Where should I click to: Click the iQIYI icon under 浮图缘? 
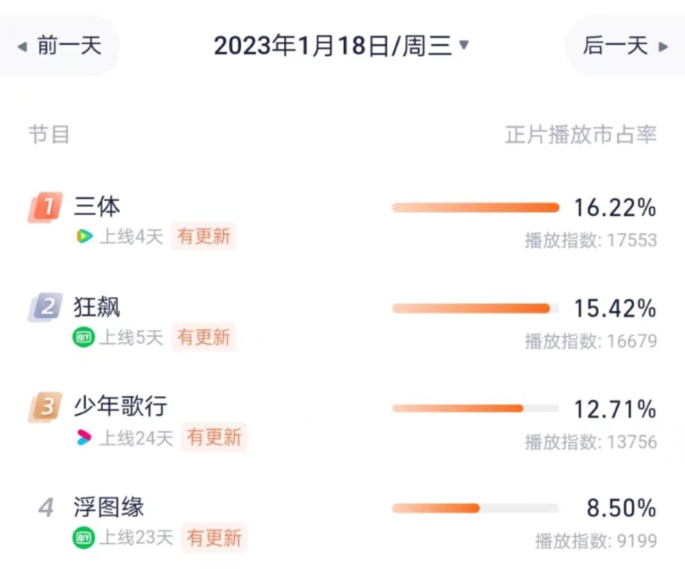(84, 538)
